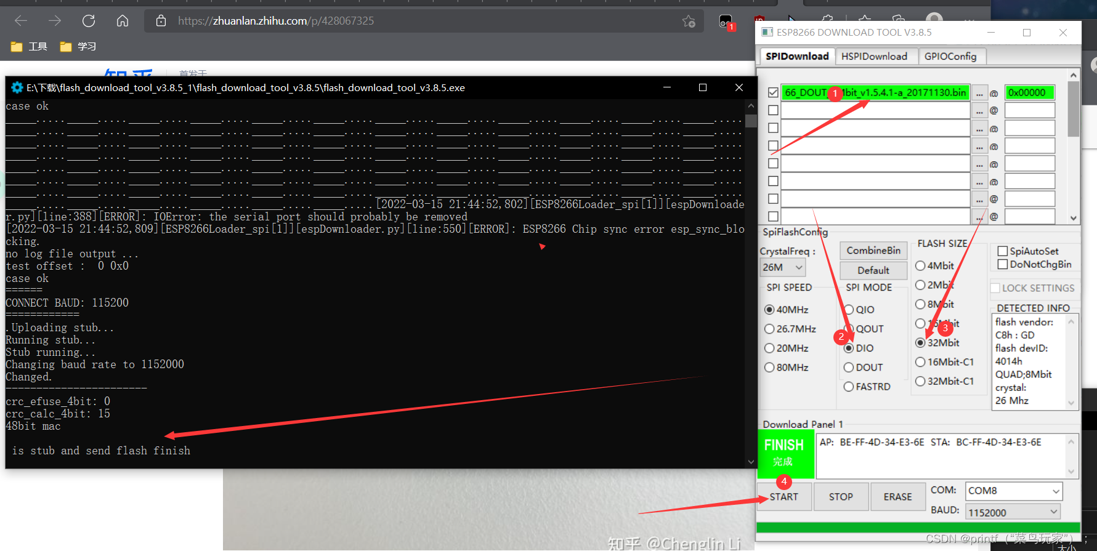The height and width of the screenshot is (551, 1097).
Task: Select FASTRD SPI mode
Action: 849,387
